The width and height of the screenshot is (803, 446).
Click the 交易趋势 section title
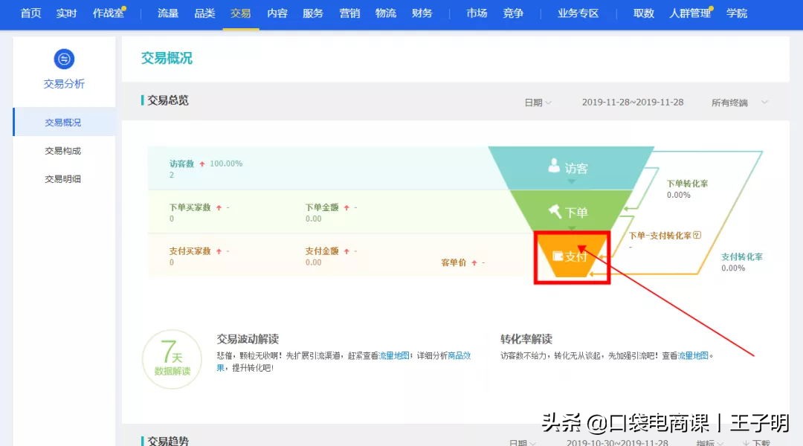[168, 441]
